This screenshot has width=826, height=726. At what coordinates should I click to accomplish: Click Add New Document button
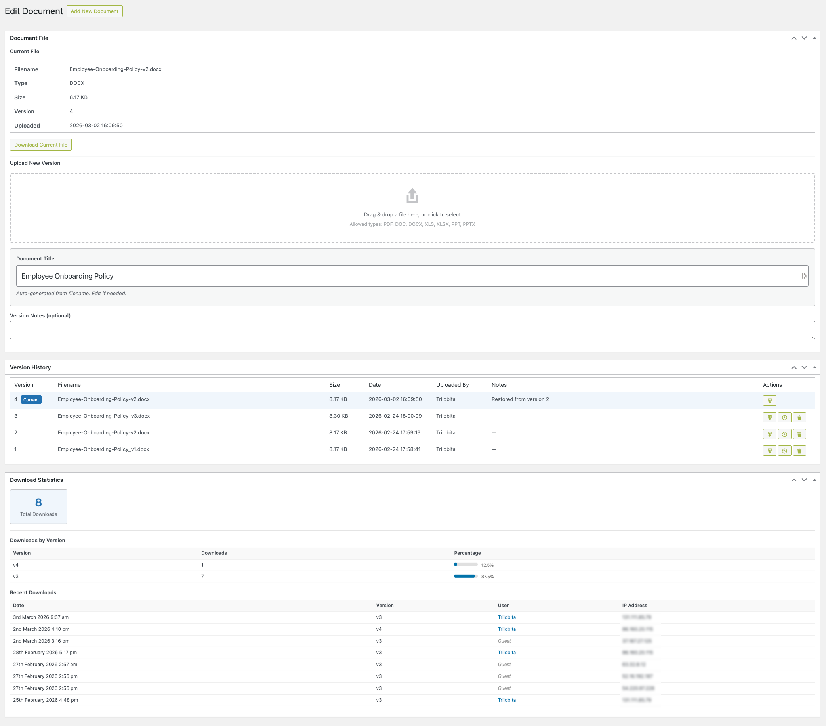coord(94,11)
